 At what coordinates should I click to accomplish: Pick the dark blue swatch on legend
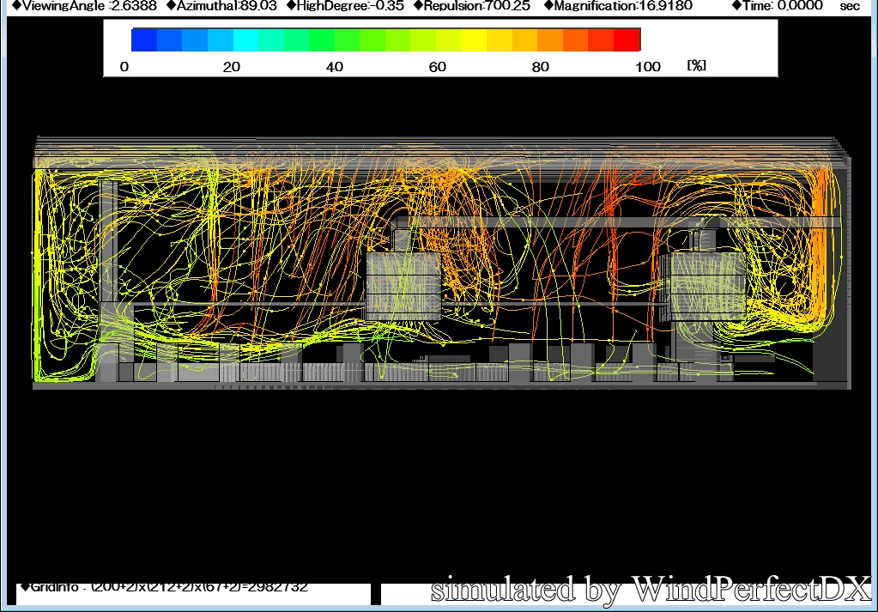(x=144, y=39)
